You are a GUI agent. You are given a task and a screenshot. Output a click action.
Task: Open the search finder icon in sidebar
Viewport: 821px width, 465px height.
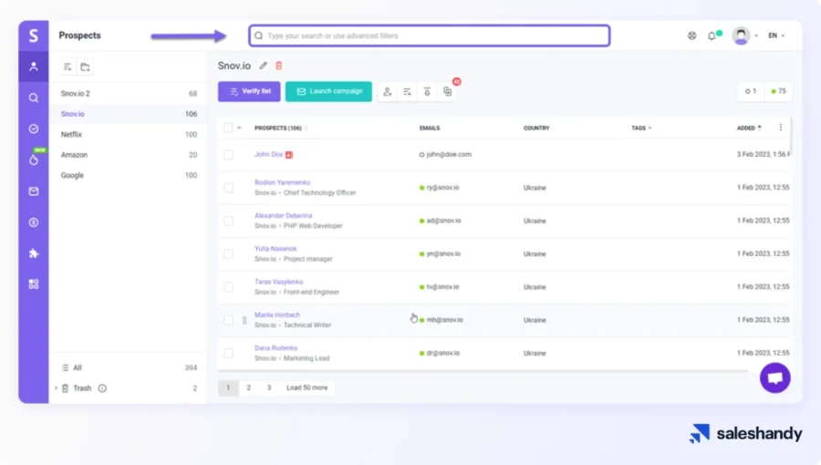click(34, 98)
